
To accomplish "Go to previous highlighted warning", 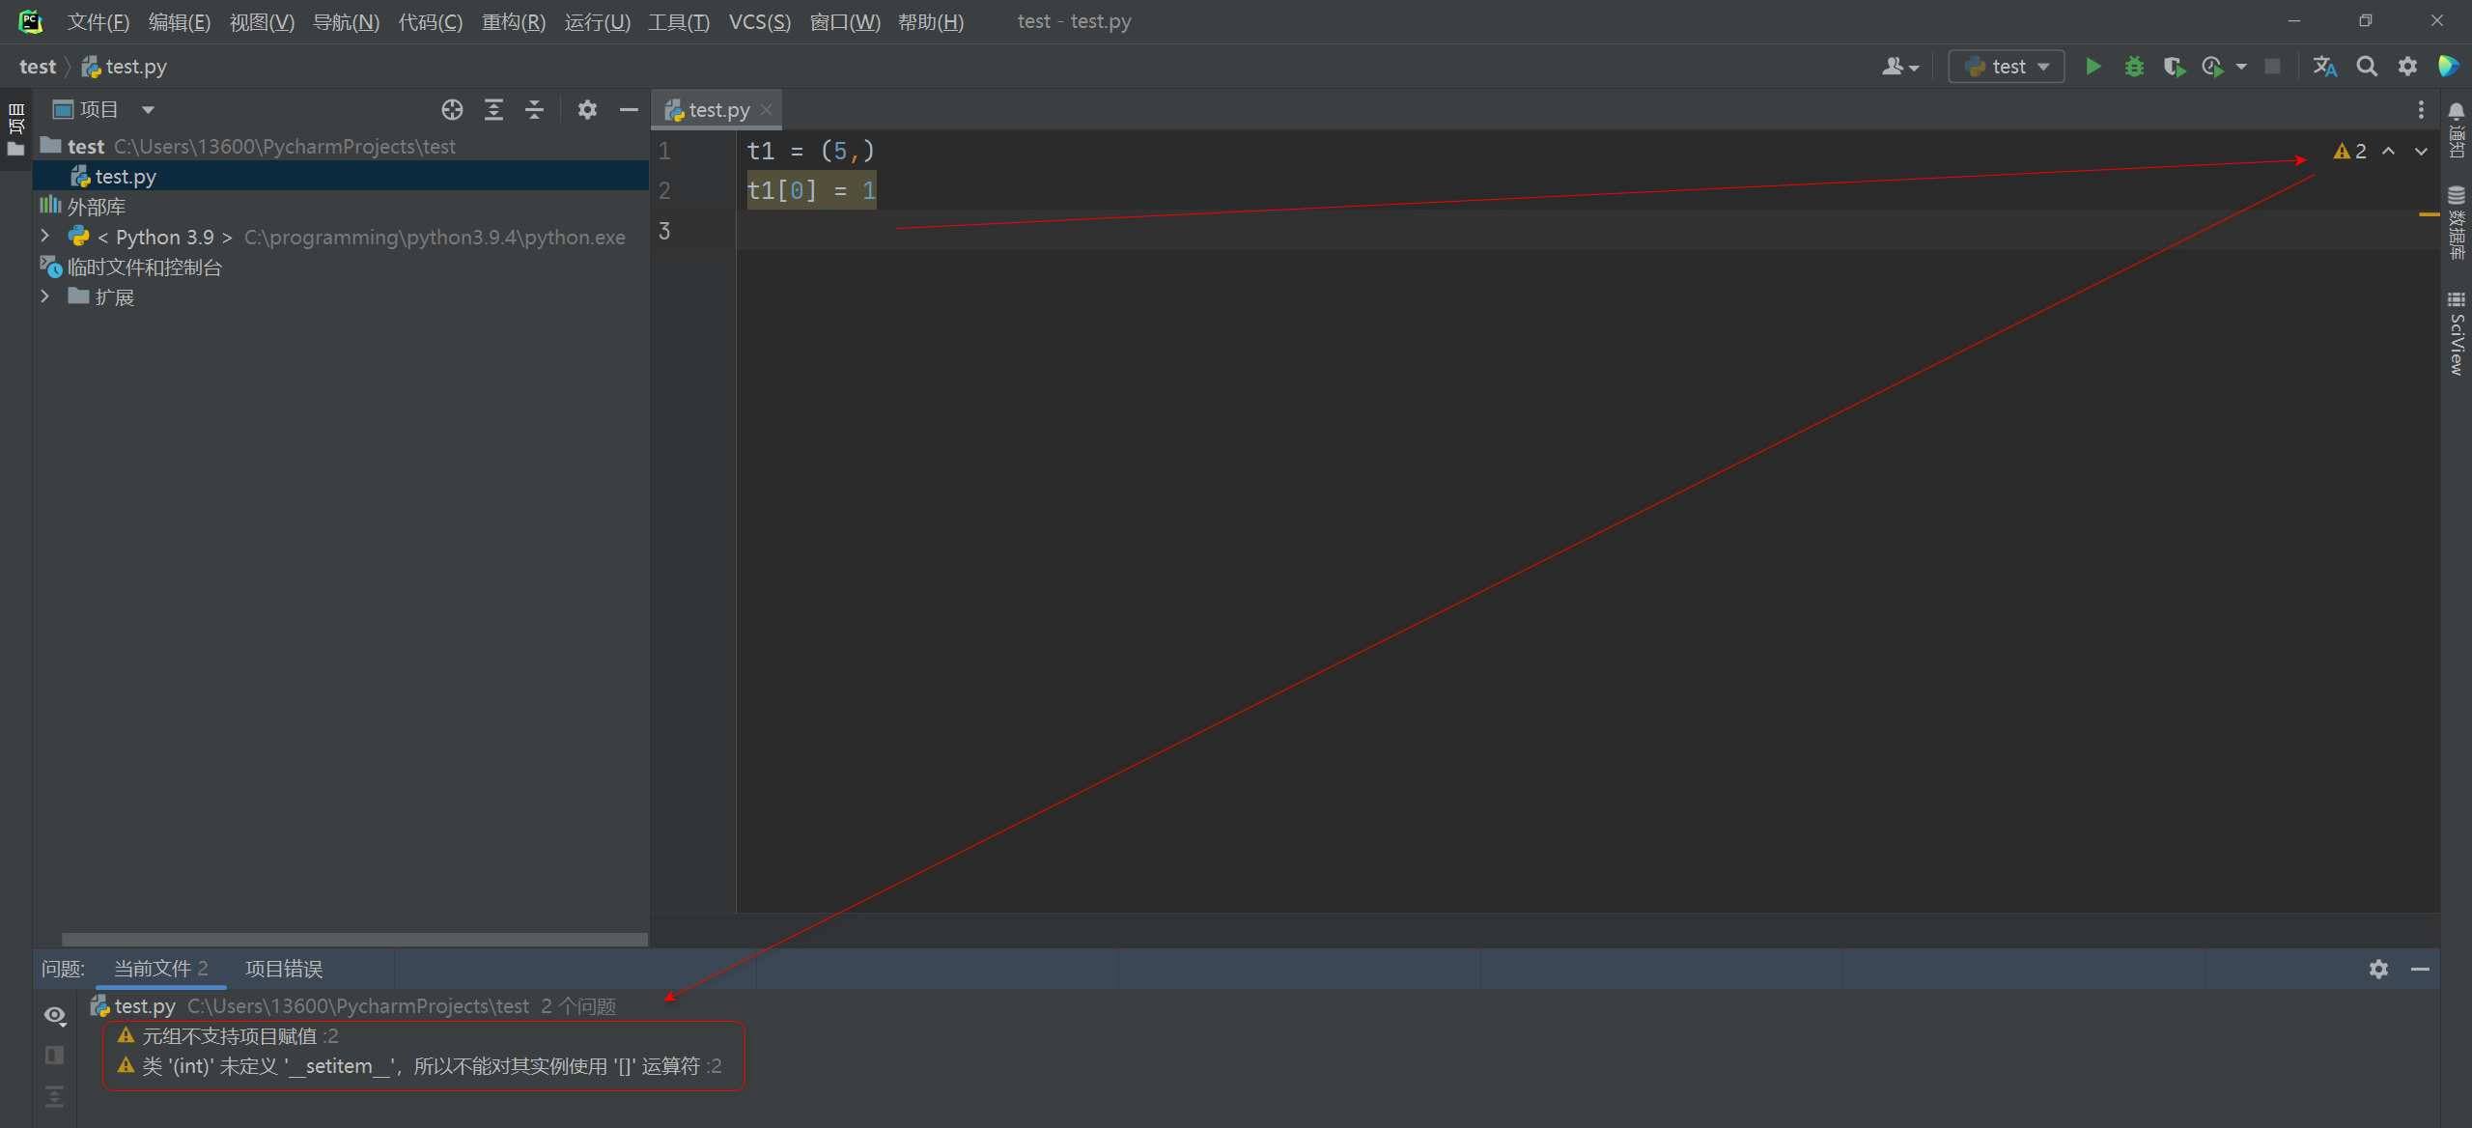I will click(x=2389, y=152).
